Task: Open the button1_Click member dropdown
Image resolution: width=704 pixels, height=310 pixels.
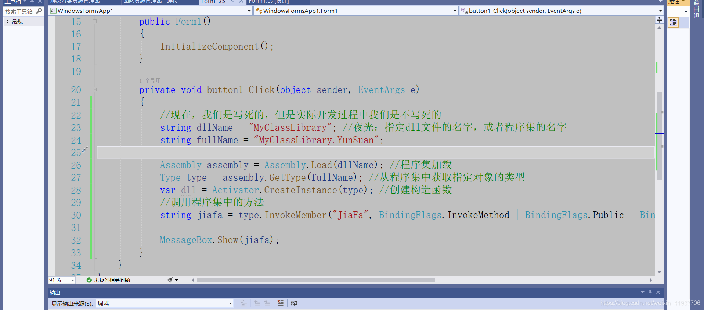Action: tap(660, 11)
